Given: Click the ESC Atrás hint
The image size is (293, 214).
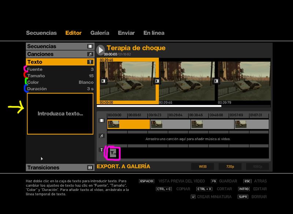Looking at the screenshot, I should point(255,181).
